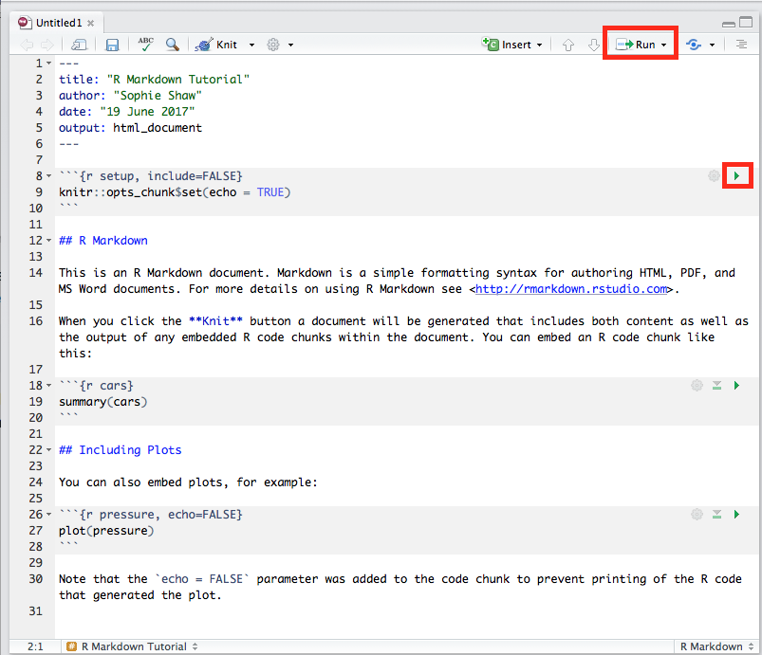The height and width of the screenshot is (655, 762).
Task: Open the rmarkdown.rstudio.com link
Action: click(x=571, y=289)
